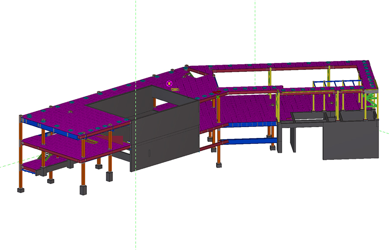Click the footing under the front-left corner column
The height and width of the screenshot is (250, 389).
pos(20,190)
